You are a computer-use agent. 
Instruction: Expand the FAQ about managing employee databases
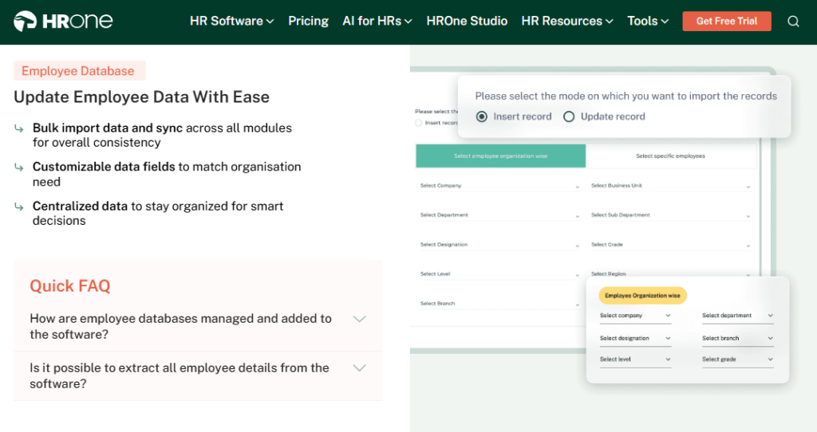pos(198,326)
